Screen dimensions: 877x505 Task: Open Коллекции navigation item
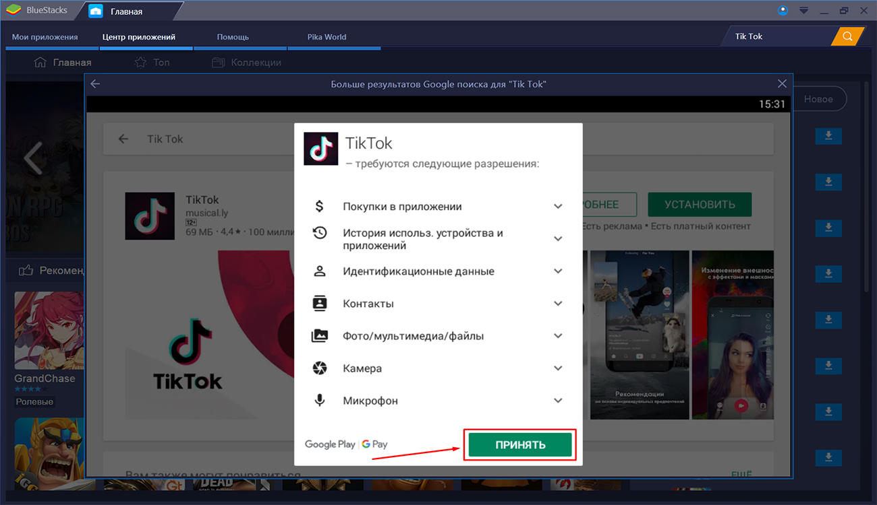click(x=247, y=63)
